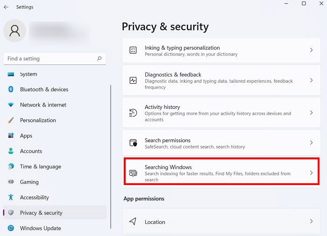
Task: Click the Accounts person icon
Action: pyautogui.click(x=11, y=151)
